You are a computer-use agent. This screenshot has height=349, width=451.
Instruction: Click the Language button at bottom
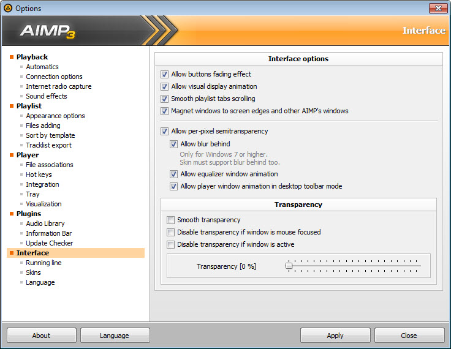pos(115,335)
